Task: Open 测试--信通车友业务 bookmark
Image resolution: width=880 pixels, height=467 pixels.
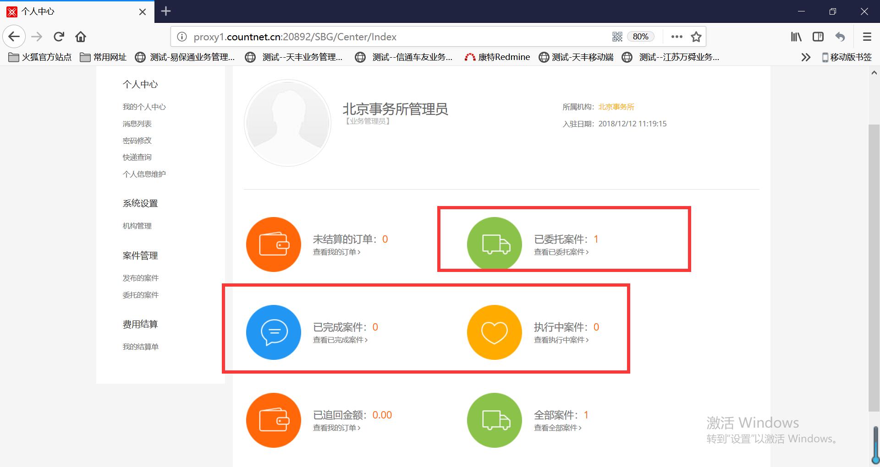Action: (x=404, y=57)
